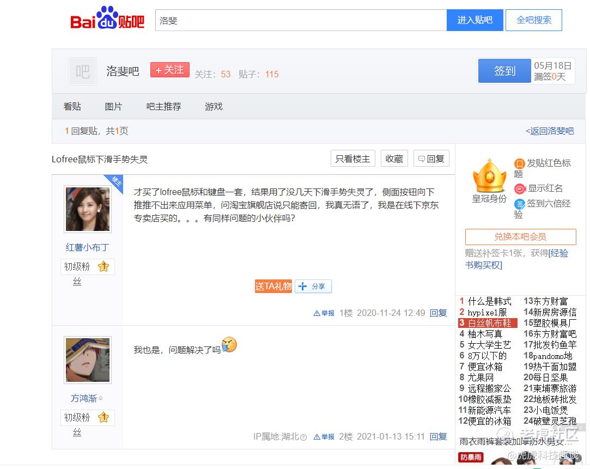Click the orange 发贴红色标题 icon
The height and width of the screenshot is (469, 590).
click(519, 163)
